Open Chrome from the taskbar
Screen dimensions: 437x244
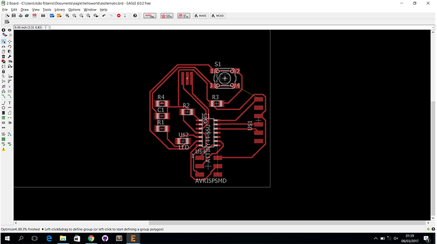click(x=91, y=239)
